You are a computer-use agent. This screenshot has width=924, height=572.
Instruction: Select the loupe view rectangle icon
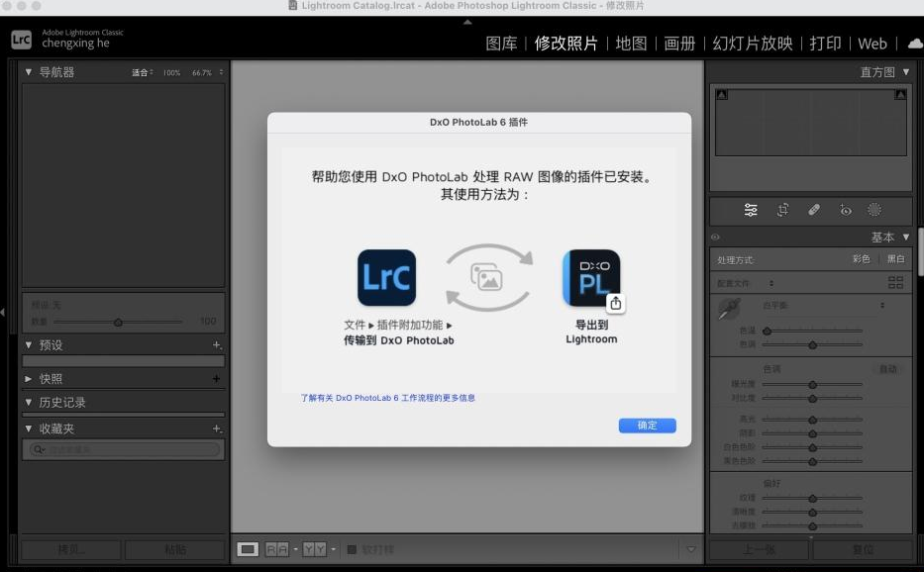[248, 549]
